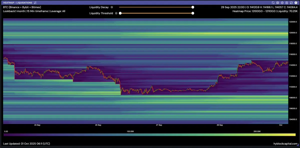Click the 108000.0 price axis label

(x=293, y=98)
